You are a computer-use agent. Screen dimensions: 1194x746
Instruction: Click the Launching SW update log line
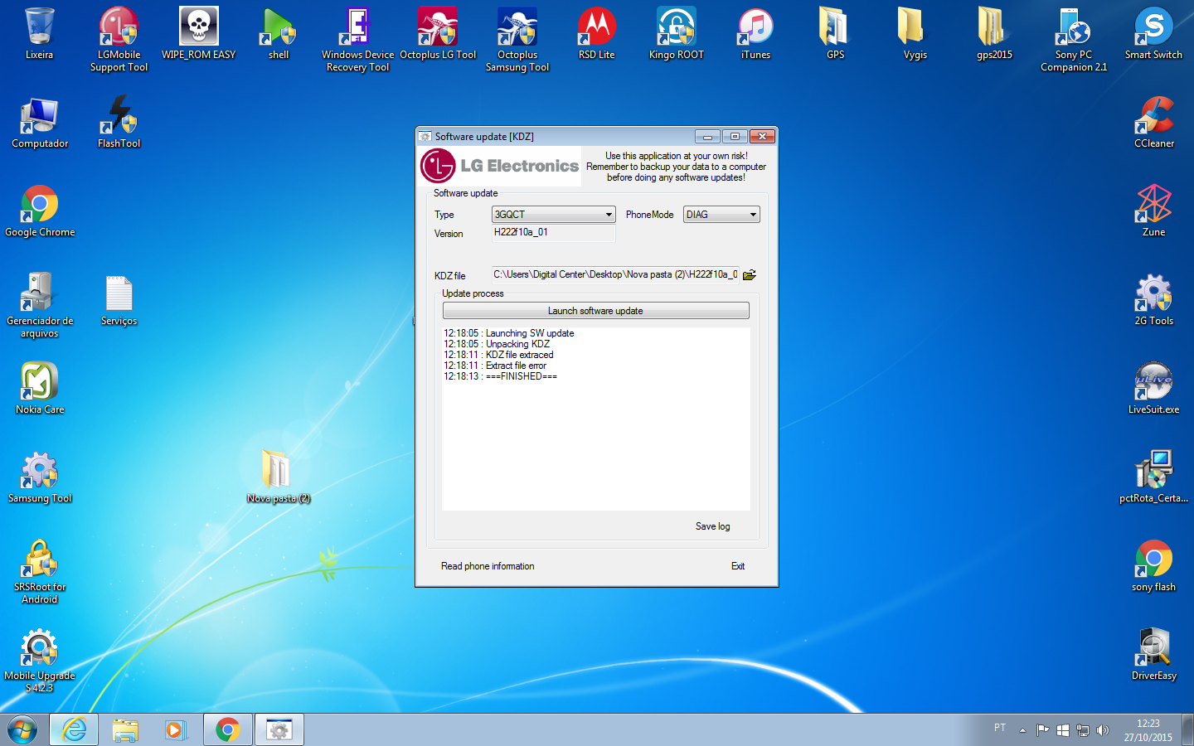(x=508, y=333)
